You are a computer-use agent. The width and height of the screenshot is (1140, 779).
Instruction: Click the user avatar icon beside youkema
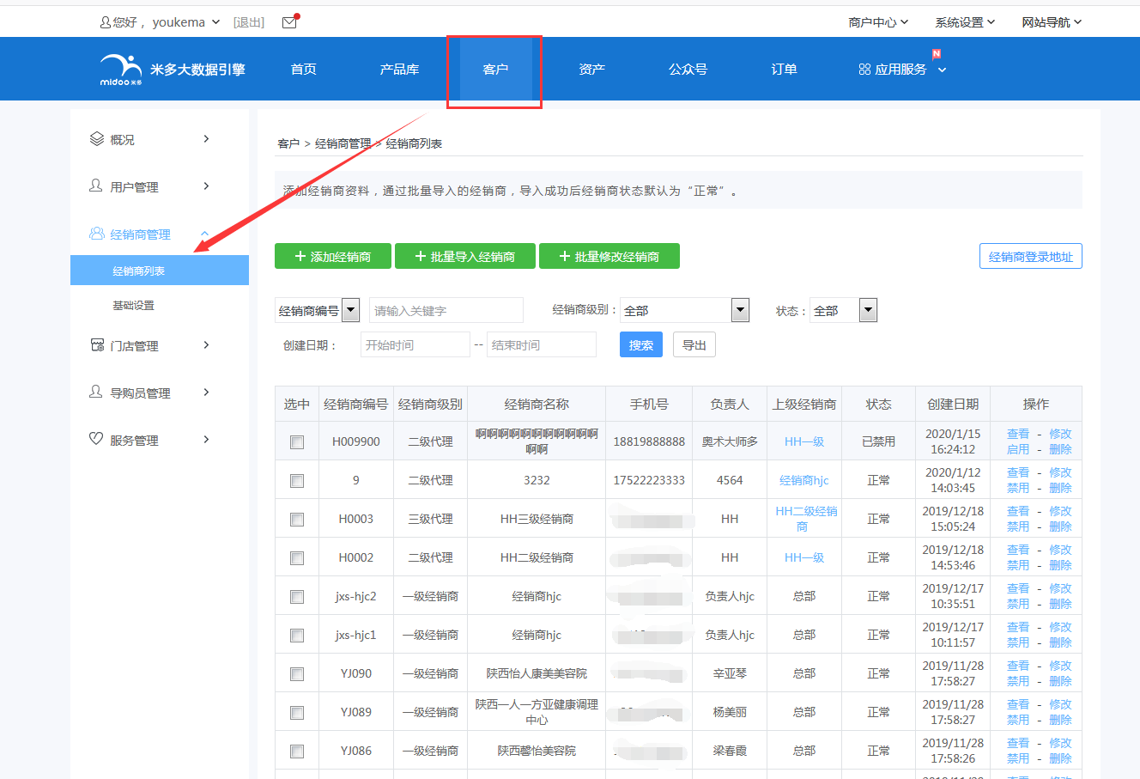point(105,22)
